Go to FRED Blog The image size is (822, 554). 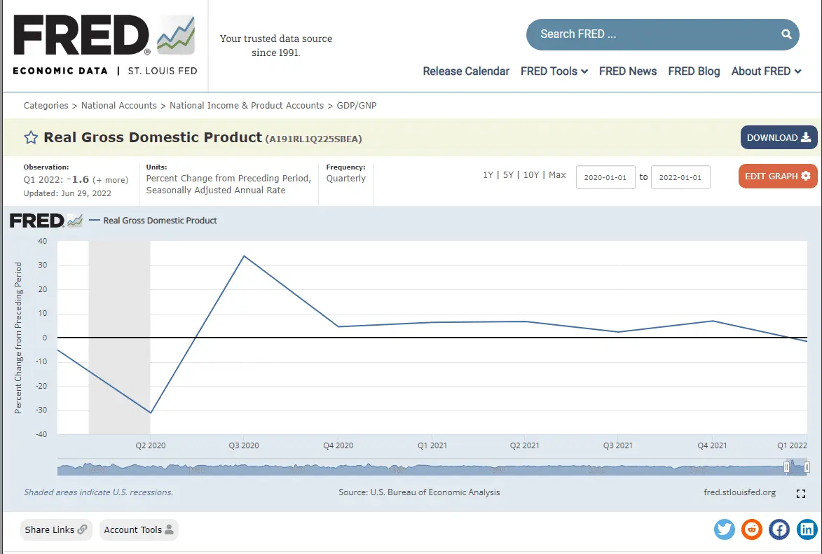click(x=694, y=71)
